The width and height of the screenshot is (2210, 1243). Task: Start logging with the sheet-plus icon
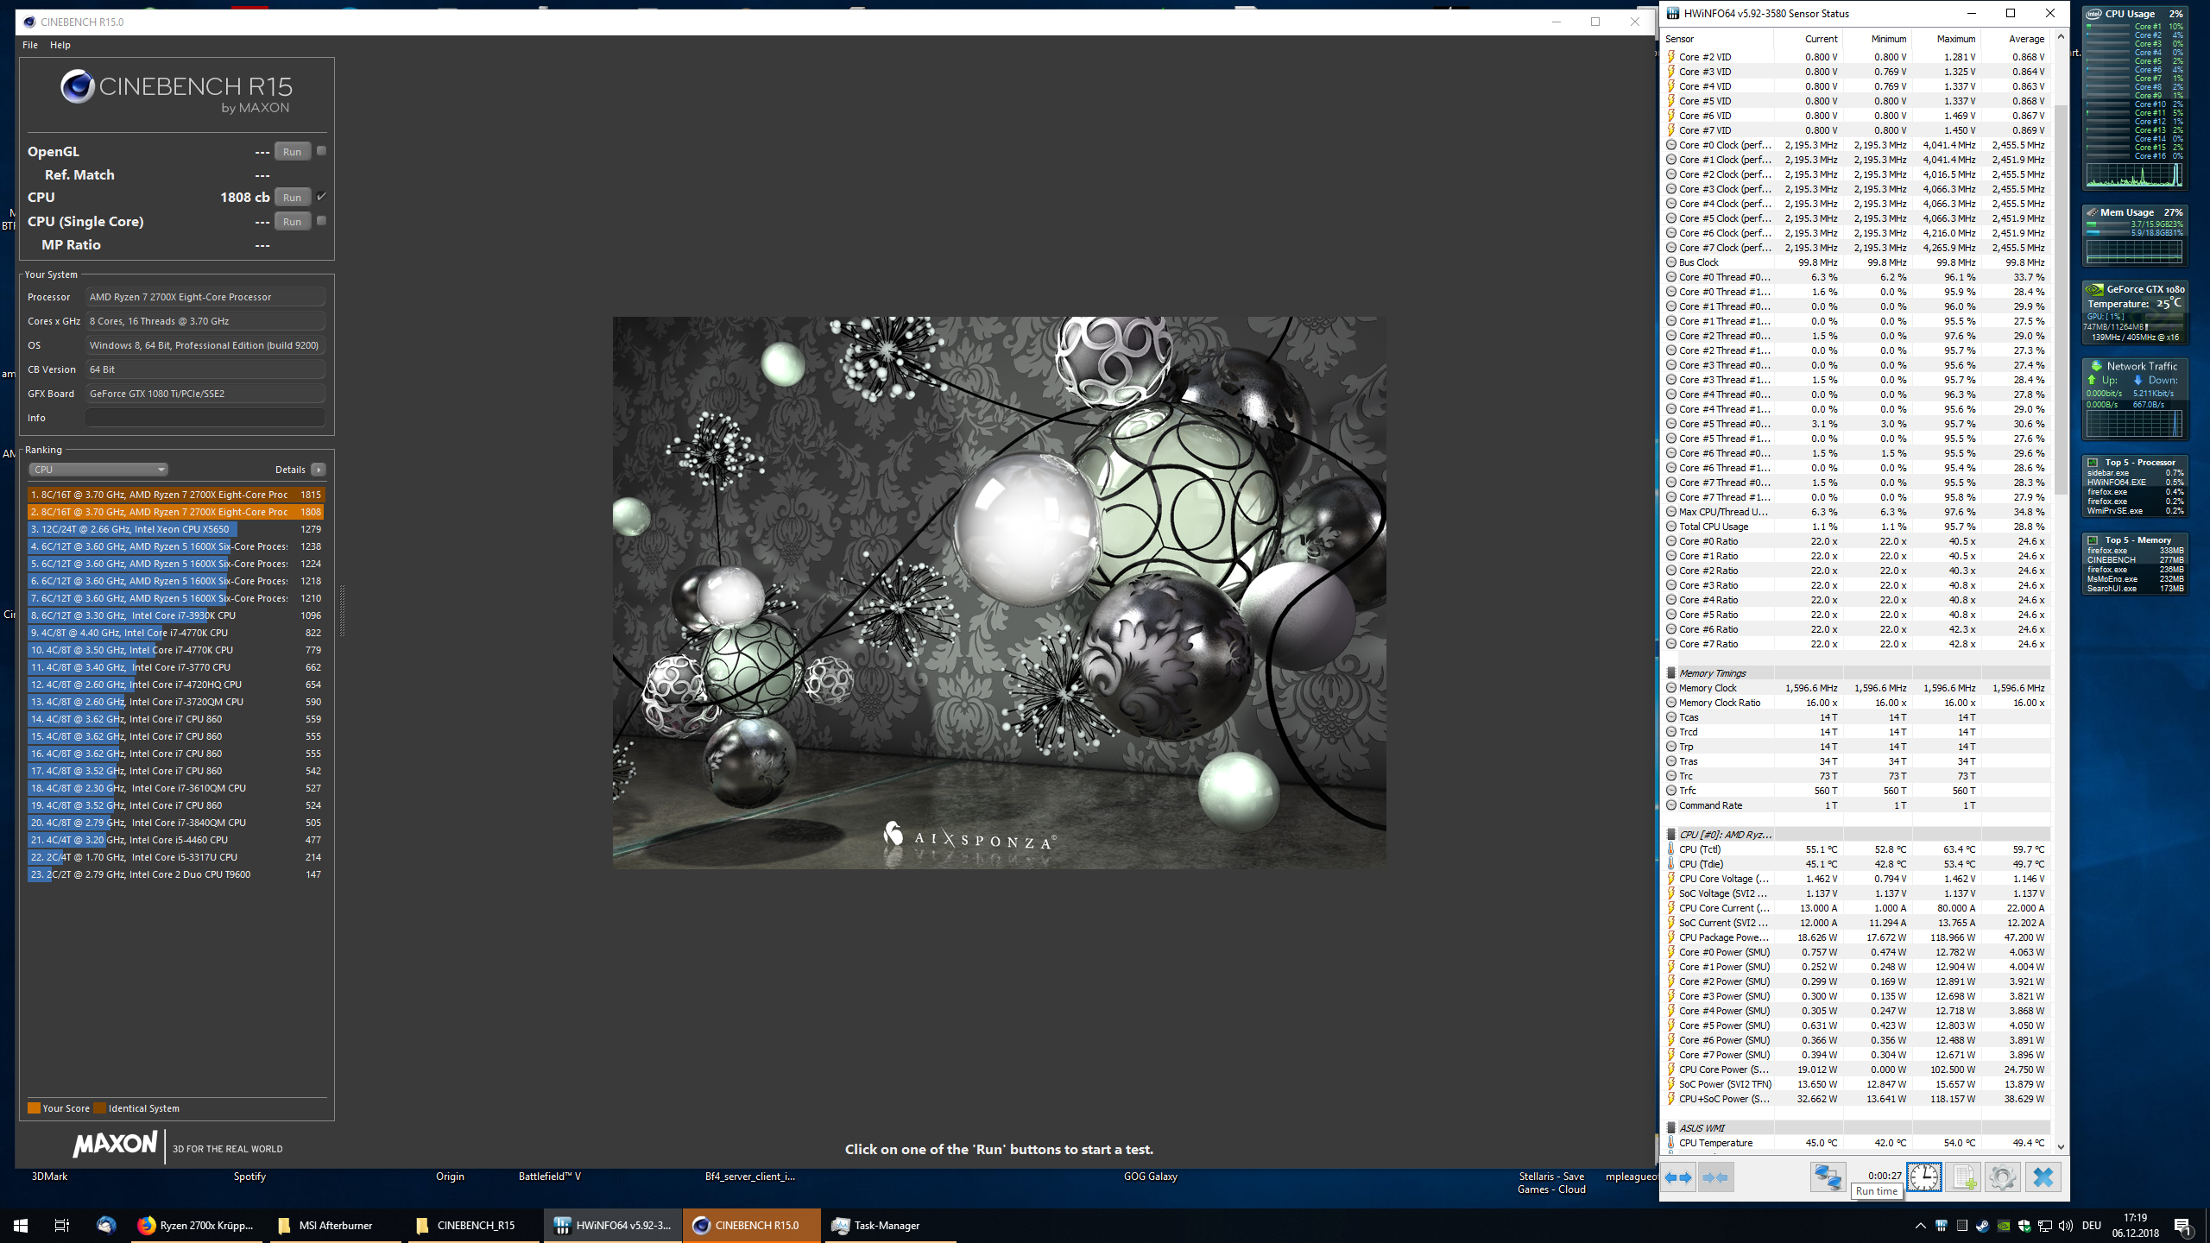(1964, 1177)
